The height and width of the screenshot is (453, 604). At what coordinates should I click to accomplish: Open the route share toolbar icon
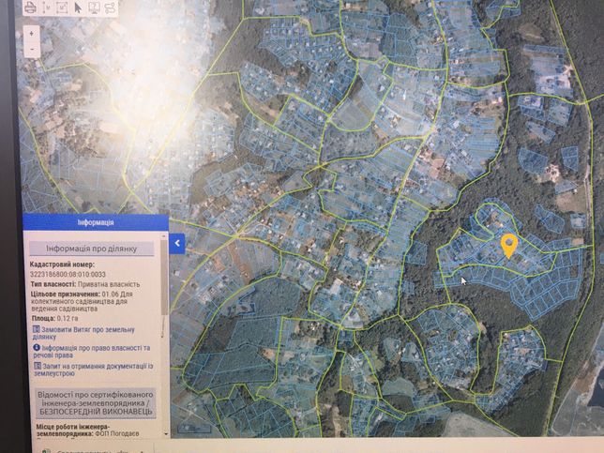[x=110, y=8]
